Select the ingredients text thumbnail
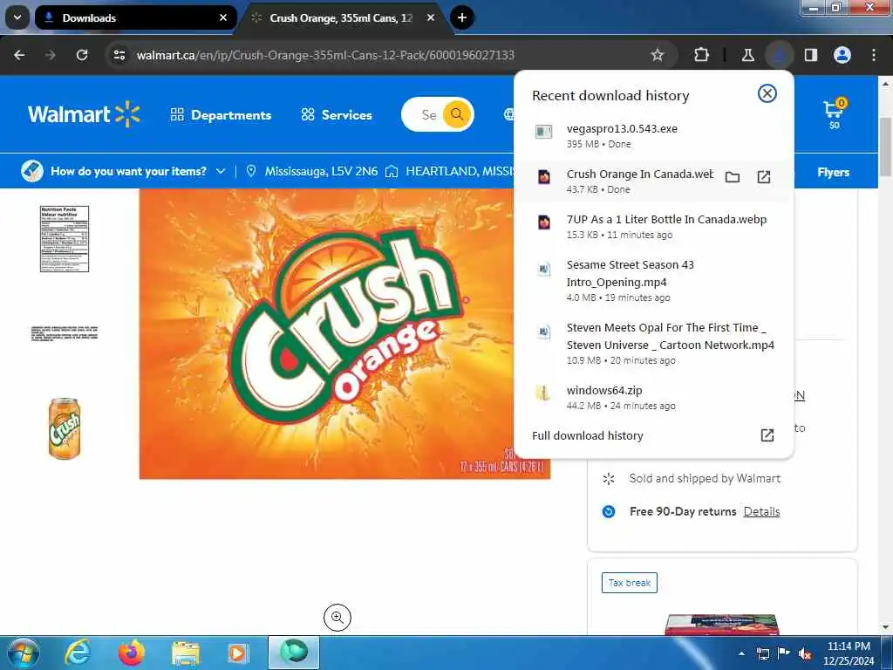 [x=65, y=333]
